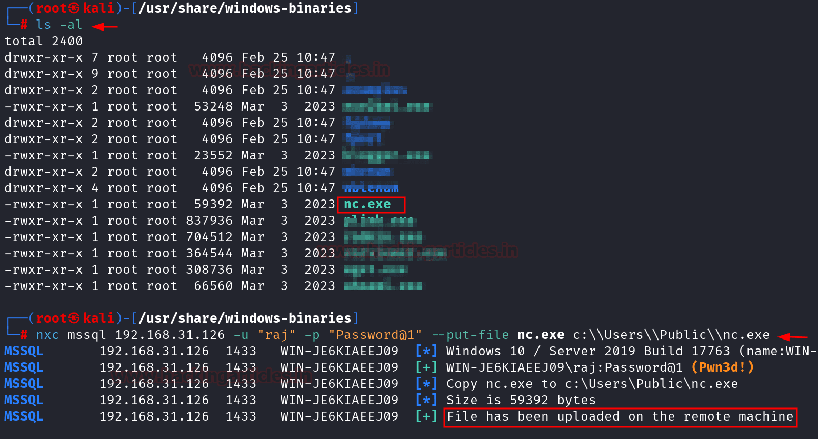The width and height of the screenshot is (818, 439).
Task: Click the 'nxc' command word
Action: [47, 335]
